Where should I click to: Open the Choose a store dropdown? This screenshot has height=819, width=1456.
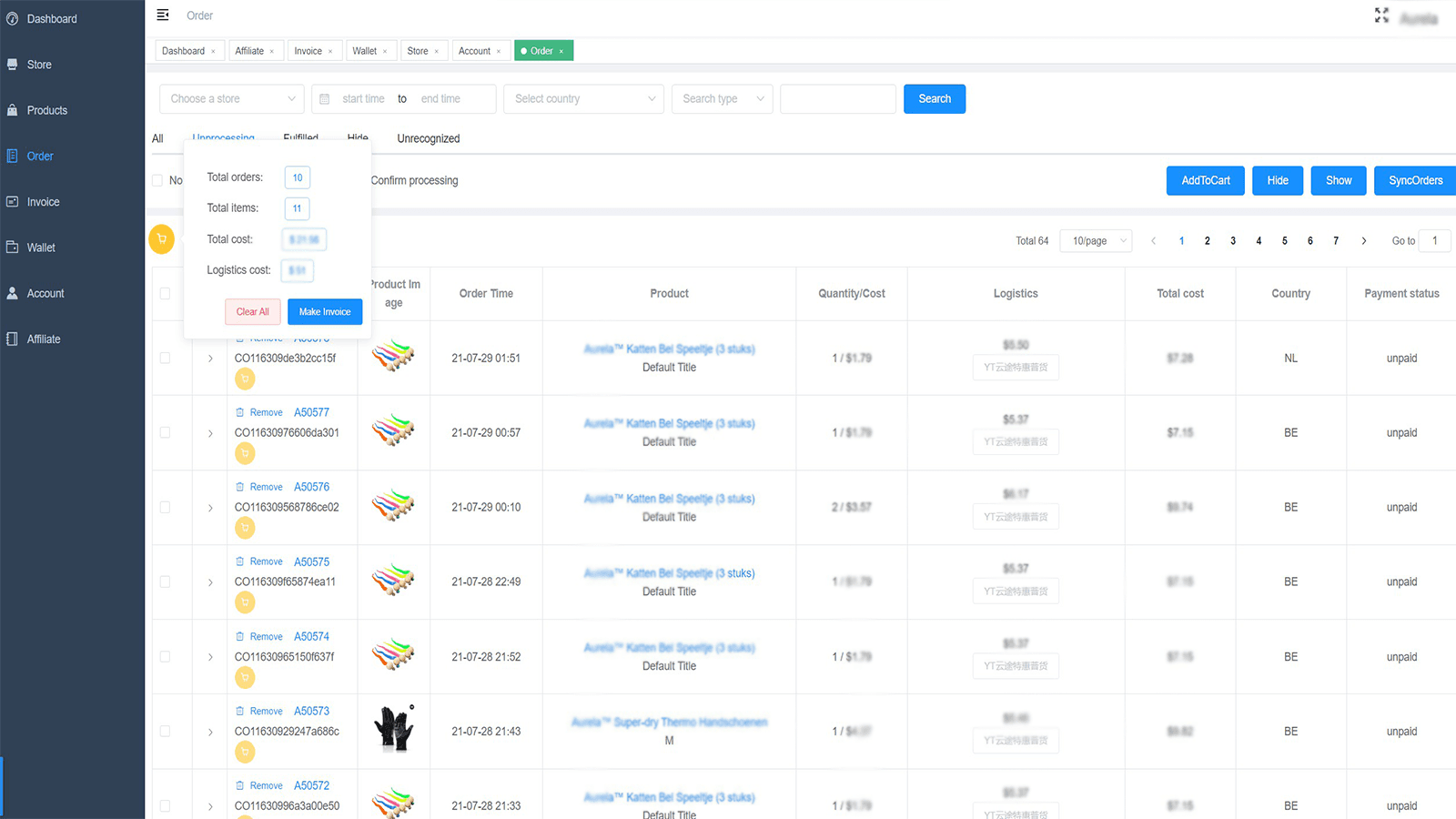tap(231, 98)
